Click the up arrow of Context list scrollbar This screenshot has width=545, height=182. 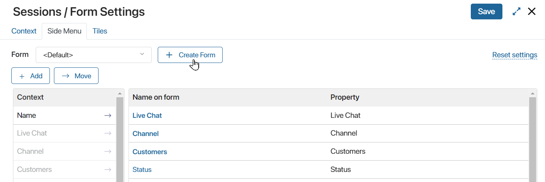click(x=120, y=93)
